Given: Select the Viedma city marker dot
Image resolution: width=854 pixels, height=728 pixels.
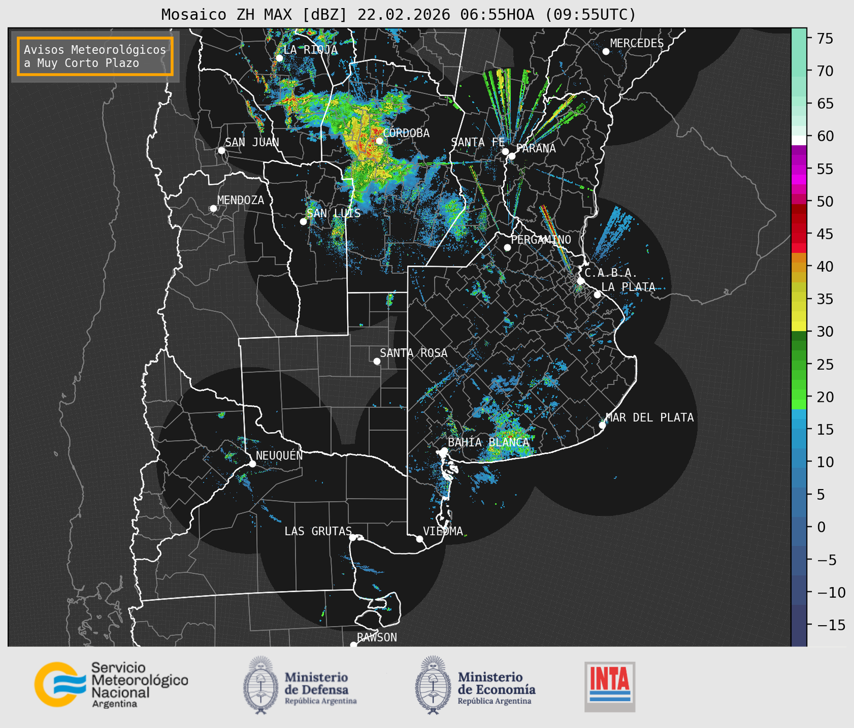Looking at the screenshot, I should tap(420, 539).
